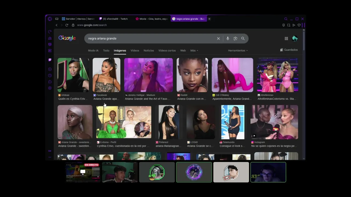
Task: Take a snapshot with capture icon
Action: 289,25
